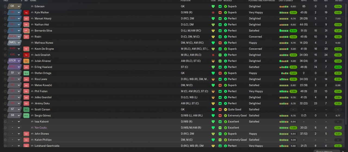Click Kyle Walker's red Inj status icon
The image size is (348, 152).
(x=26, y=12)
